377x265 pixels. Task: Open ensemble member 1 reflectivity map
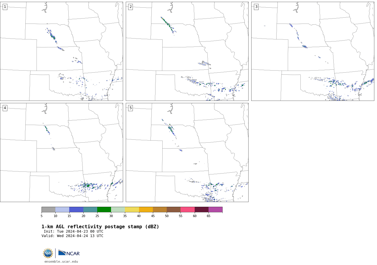point(61,51)
